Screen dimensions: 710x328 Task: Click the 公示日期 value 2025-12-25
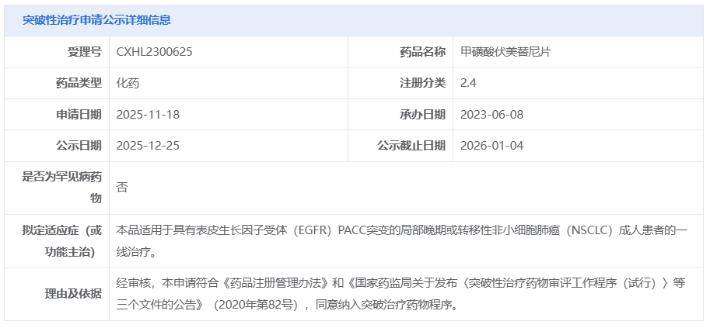[x=148, y=145]
